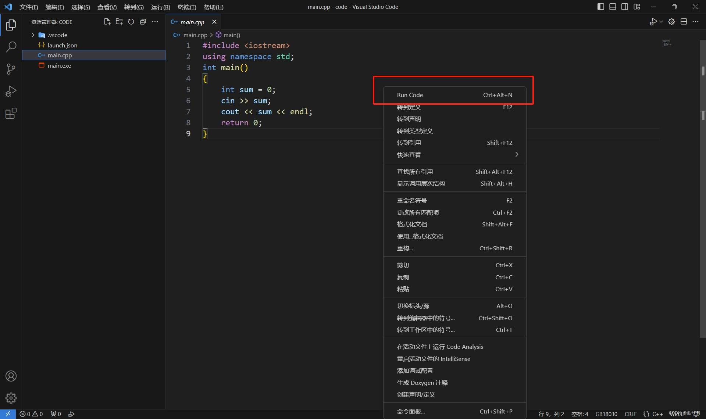Refresh the Explorer file list
Image resolution: width=706 pixels, height=419 pixels.
pyautogui.click(x=131, y=22)
